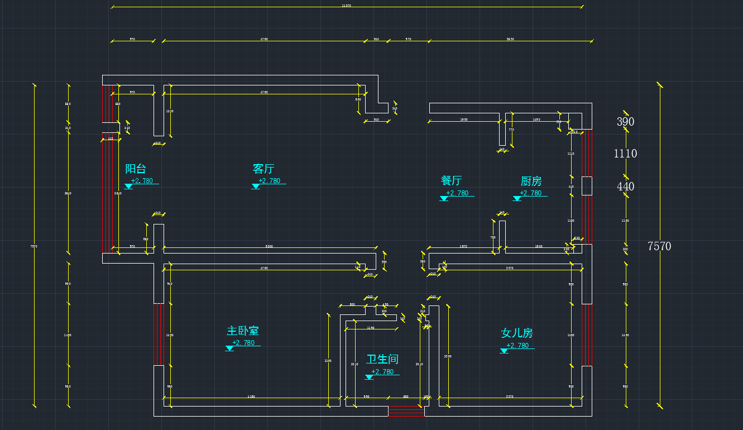Select elevation triangle marker under 女儿房
743x430 pixels.
coord(504,351)
